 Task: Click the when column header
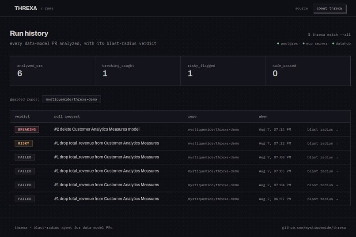click(263, 117)
